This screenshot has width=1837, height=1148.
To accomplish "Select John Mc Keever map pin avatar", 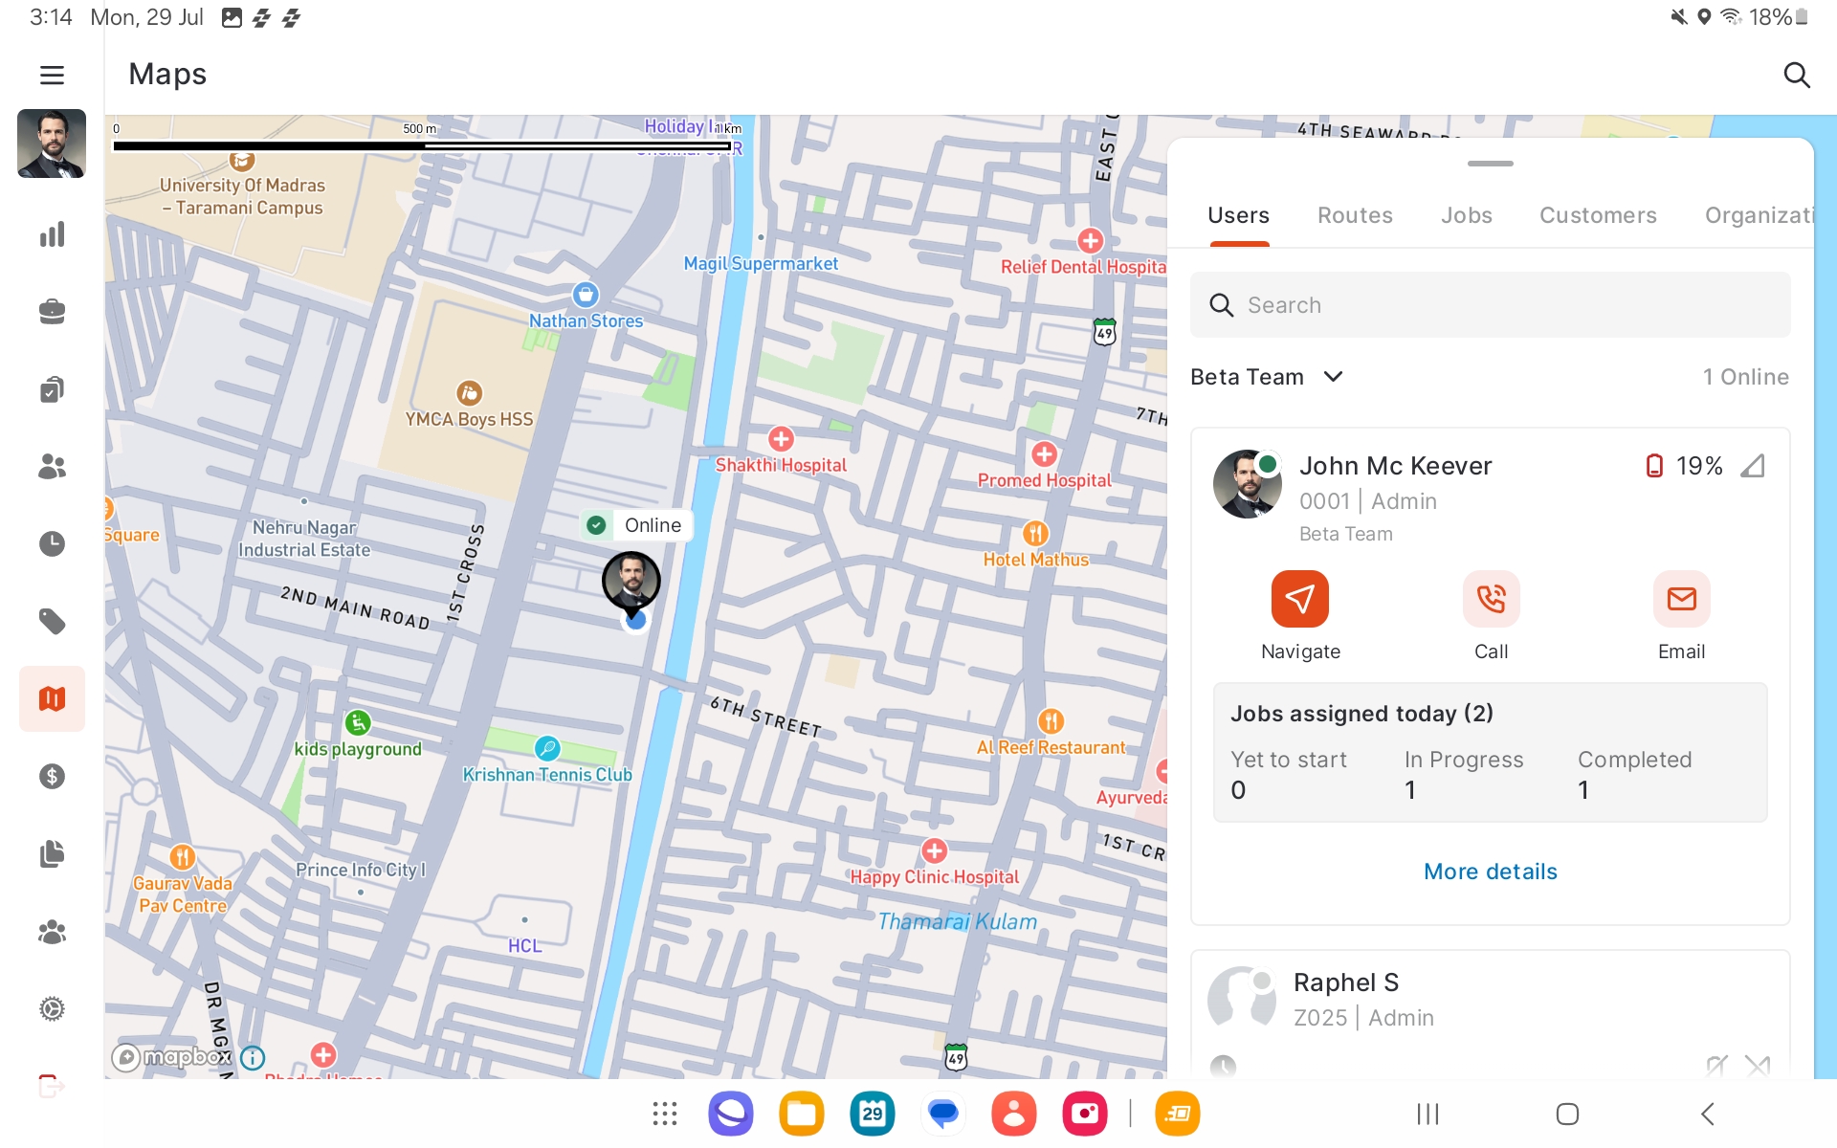I will click(631, 580).
